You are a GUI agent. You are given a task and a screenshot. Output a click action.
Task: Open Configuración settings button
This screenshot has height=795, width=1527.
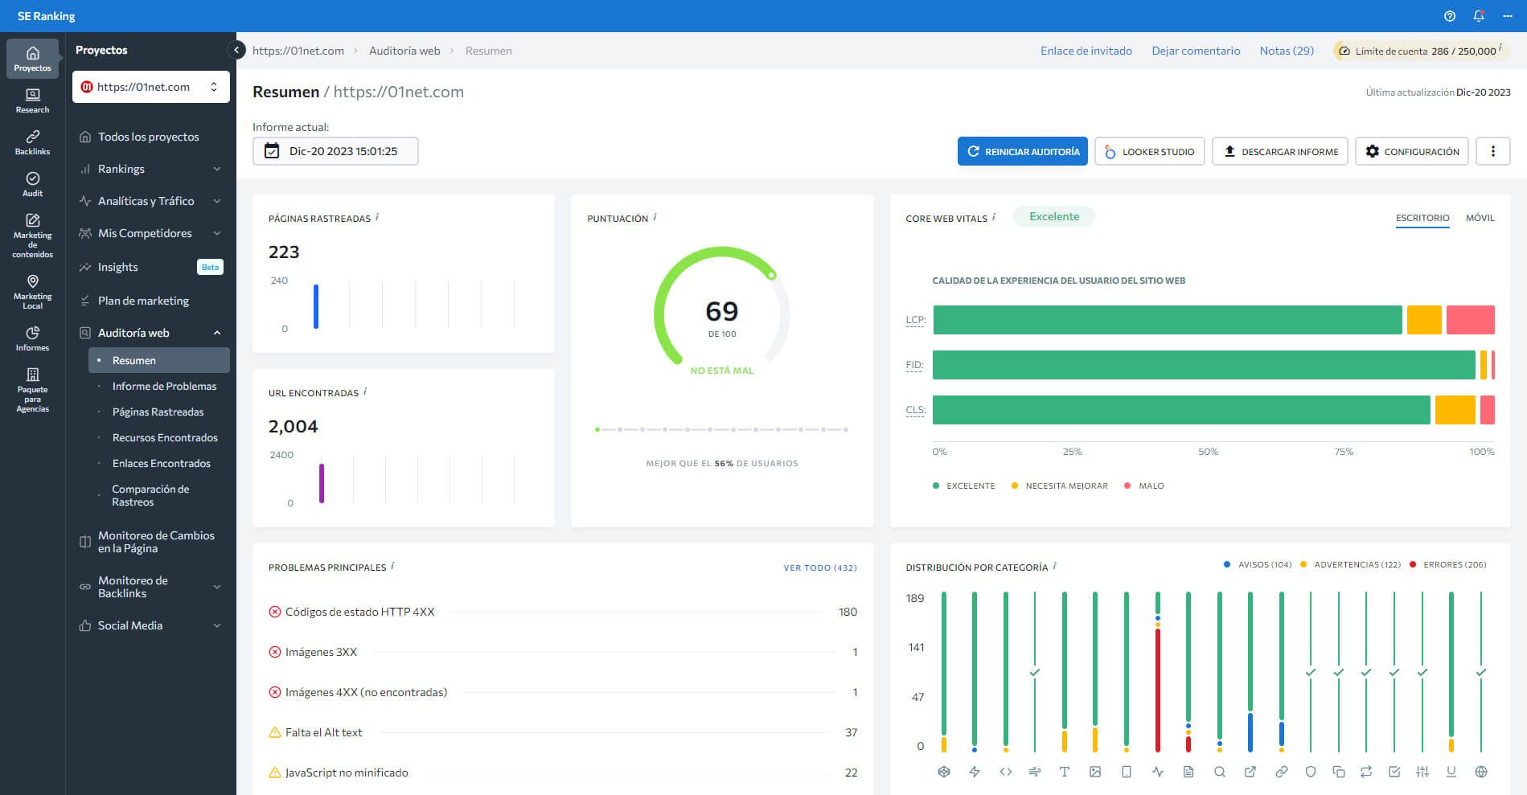pyautogui.click(x=1412, y=151)
